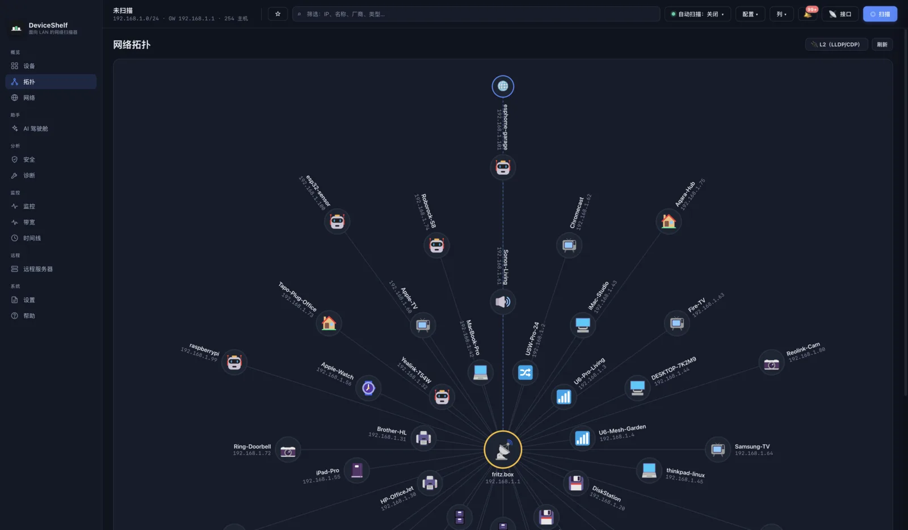The width and height of the screenshot is (908, 530).
Task: Open 设备 devices in sidebar
Action: (x=51, y=66)
